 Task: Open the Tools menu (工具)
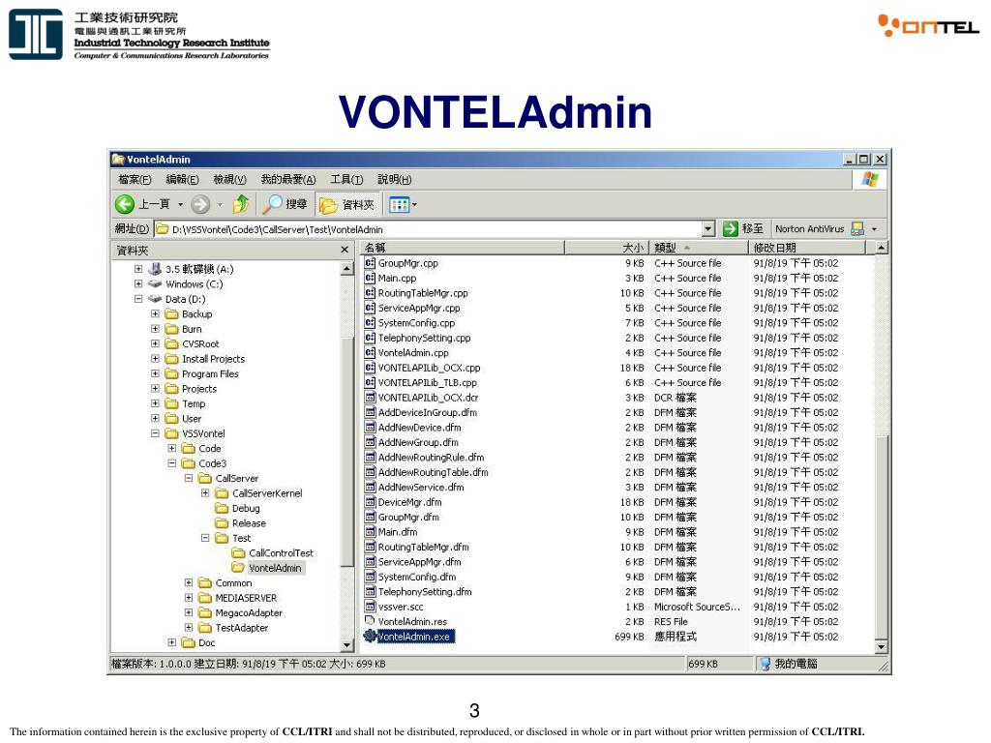click(x=346, y=179)
